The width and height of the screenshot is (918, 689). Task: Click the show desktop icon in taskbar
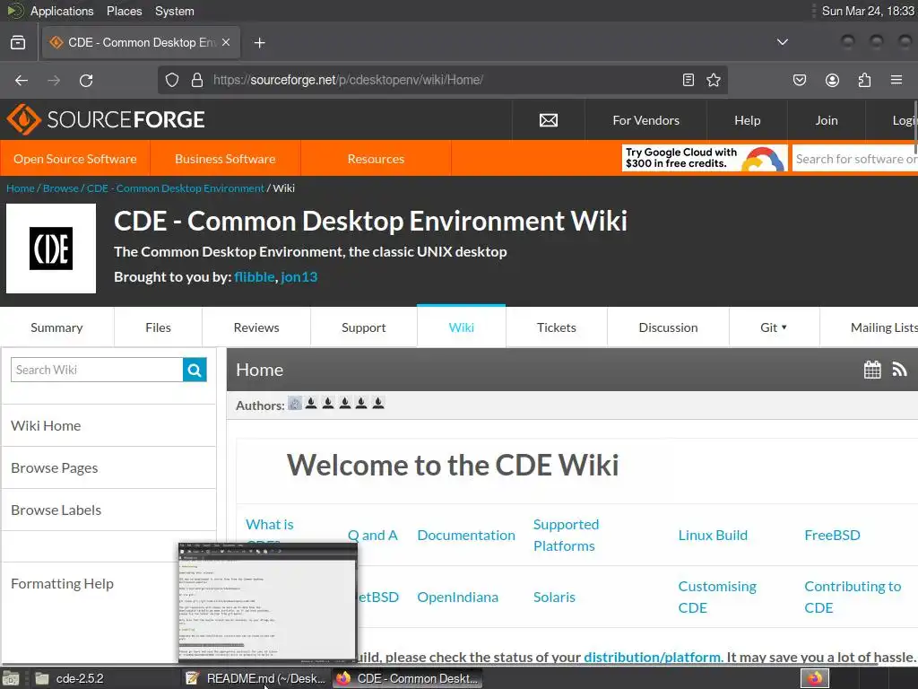[11, 678]
